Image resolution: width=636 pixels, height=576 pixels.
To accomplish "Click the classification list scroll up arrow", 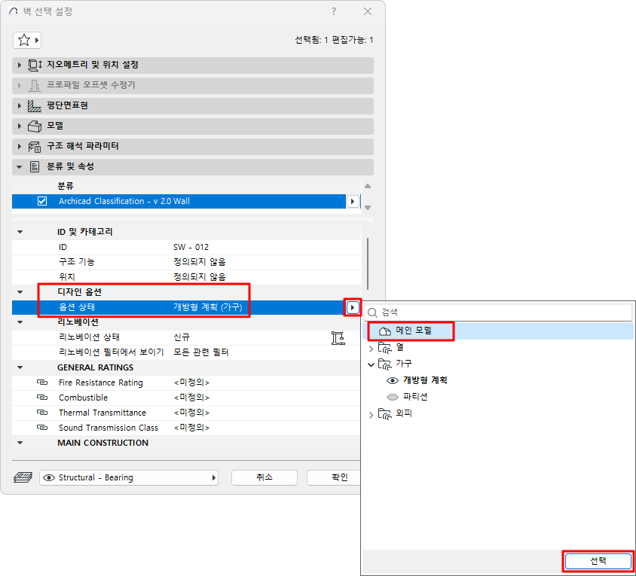I will coord(368,186).
